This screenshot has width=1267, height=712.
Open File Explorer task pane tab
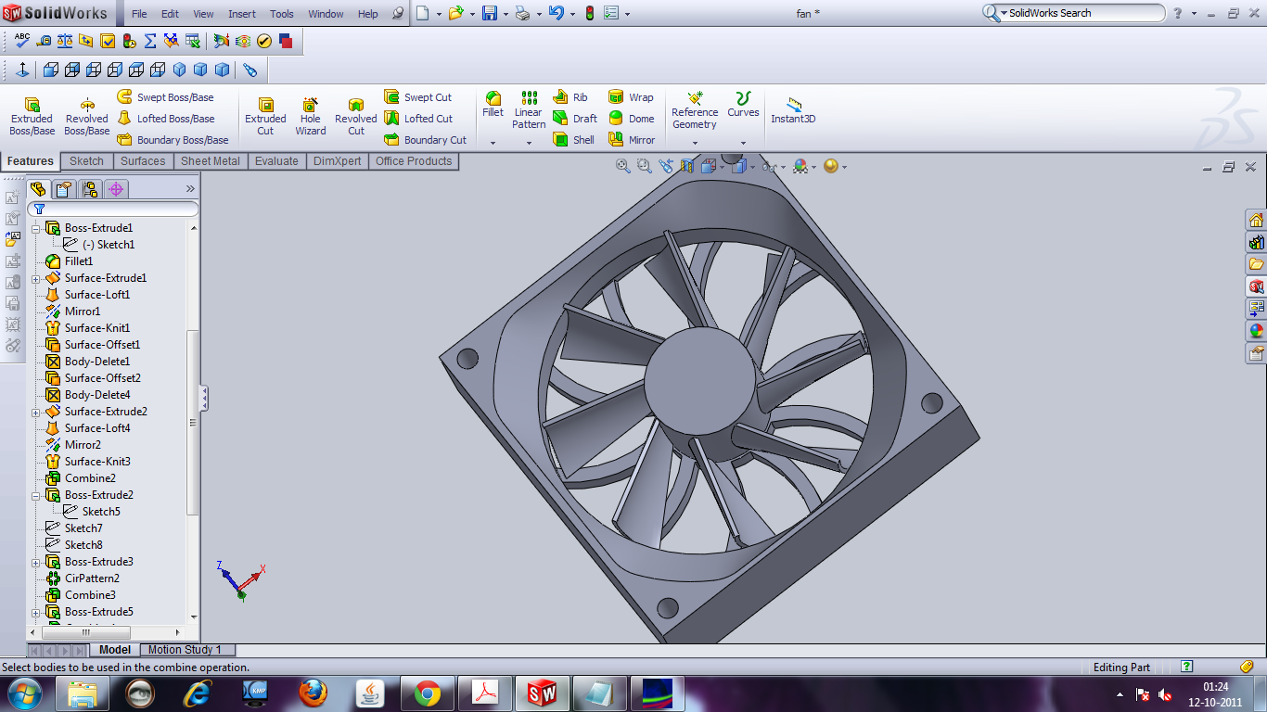point(1256,264)
